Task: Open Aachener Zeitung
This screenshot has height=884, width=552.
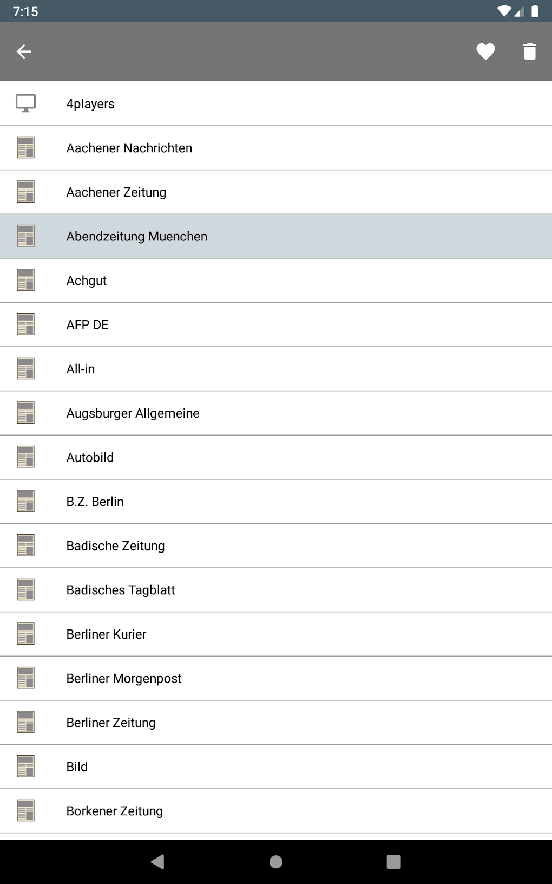Action: [116, 192]
